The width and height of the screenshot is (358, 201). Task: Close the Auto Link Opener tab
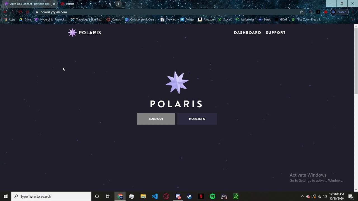(x=54, y=4)
